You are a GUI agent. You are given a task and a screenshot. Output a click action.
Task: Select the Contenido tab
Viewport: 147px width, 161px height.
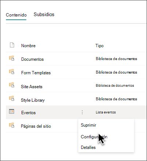coord(16,15)
